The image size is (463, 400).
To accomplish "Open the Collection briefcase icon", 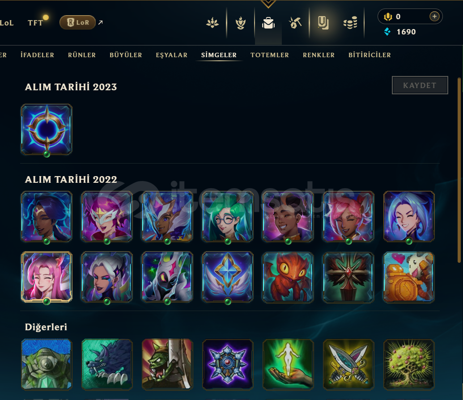I will tap(268, 23).
